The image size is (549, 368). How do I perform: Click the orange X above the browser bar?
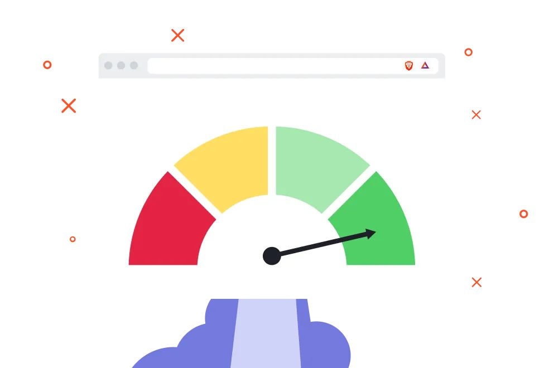178,35
